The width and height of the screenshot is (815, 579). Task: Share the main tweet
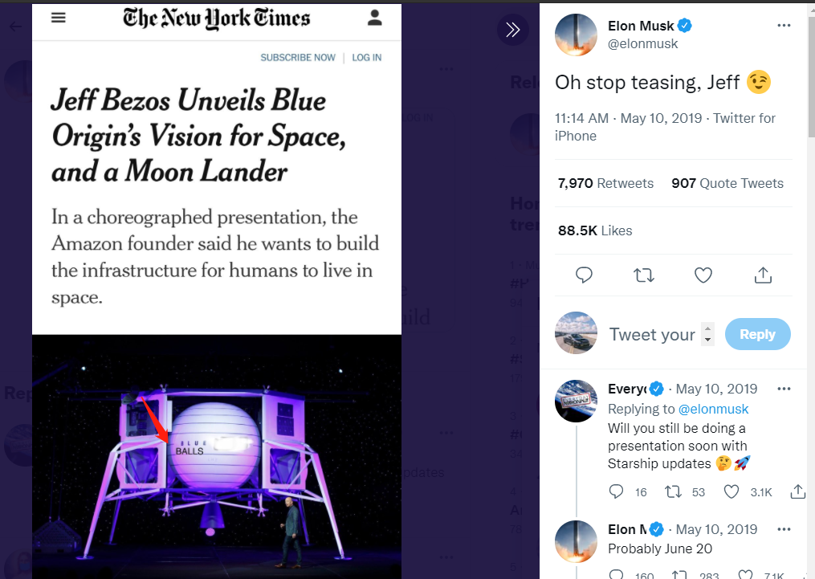click(x=763, y=275)
